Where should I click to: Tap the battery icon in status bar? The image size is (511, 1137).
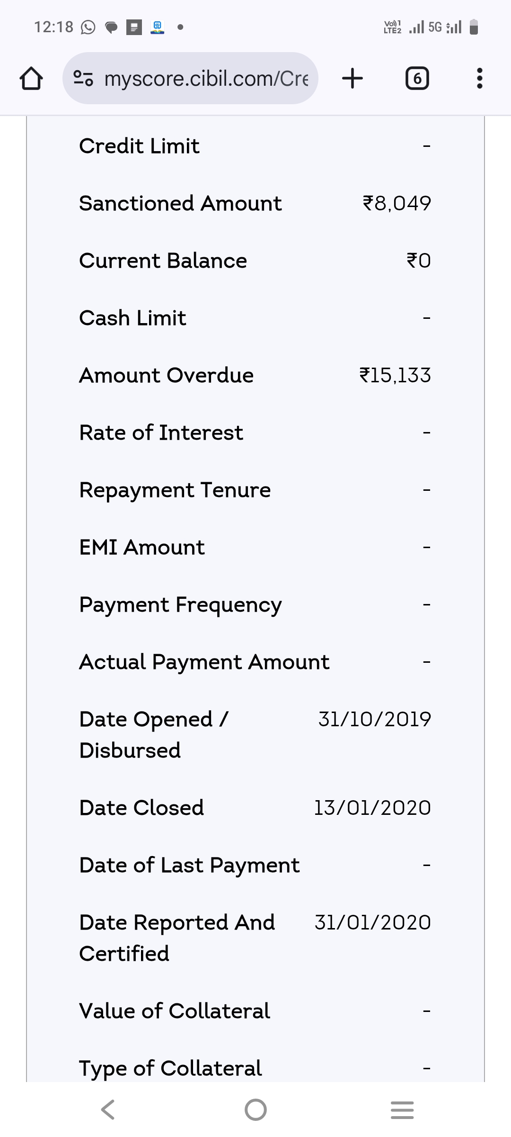tap(474, 27)
